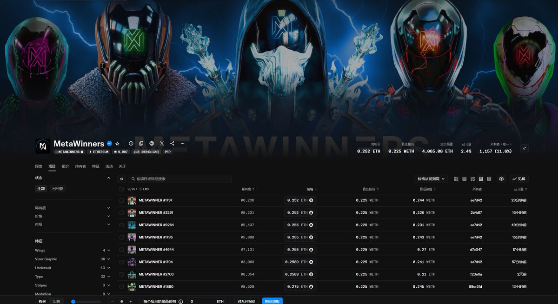Select the list rows view icon

[481, 178]
